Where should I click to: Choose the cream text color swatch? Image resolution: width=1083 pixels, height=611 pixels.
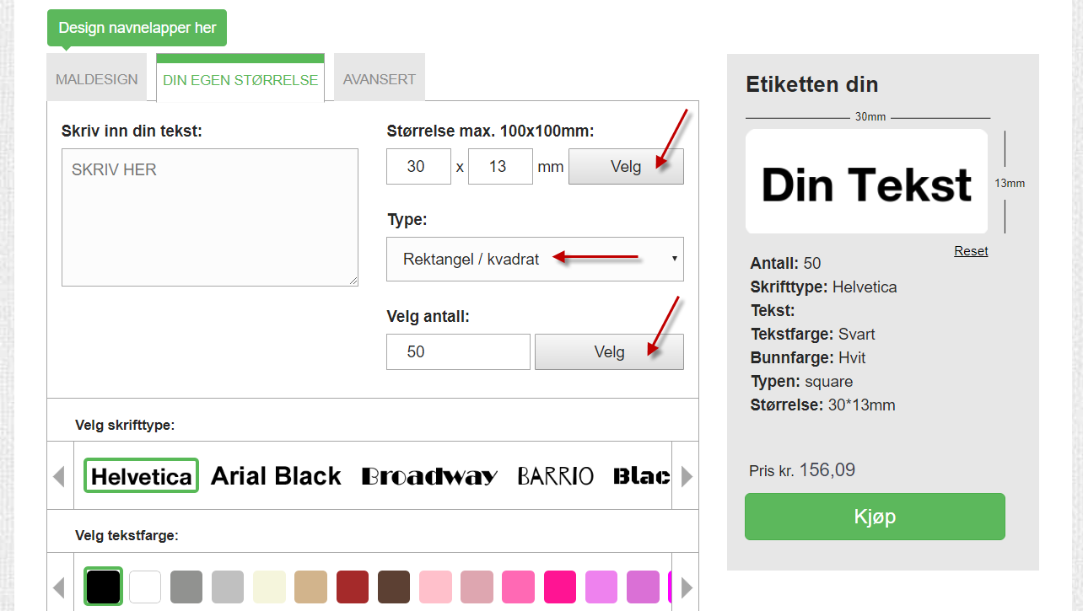click(269, 587)
